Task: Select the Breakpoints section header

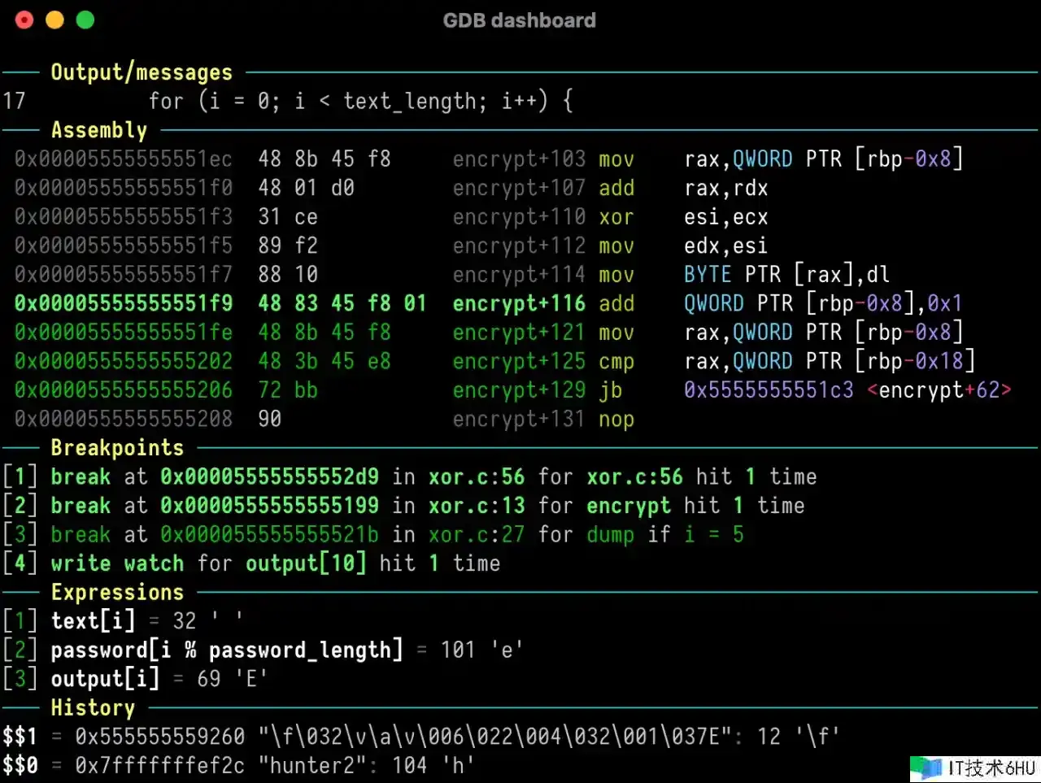Action: point(116,448)
